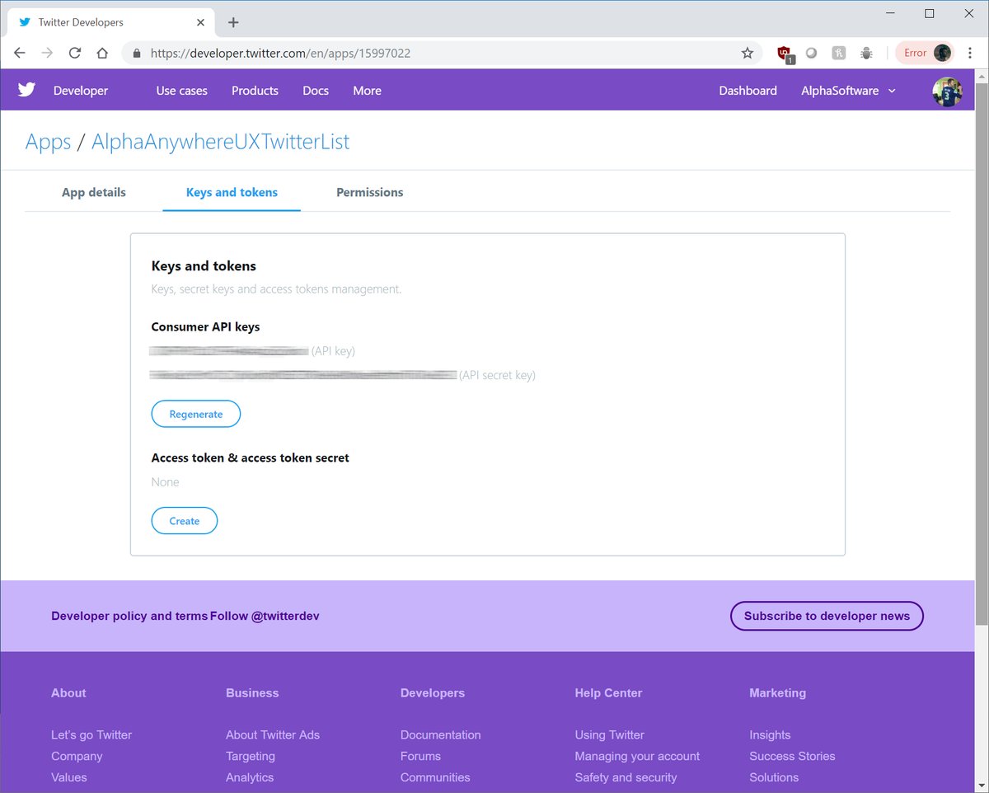
Task: Expand the AlphaSoftware account dropdown
Action: click(x=849, y=91)
